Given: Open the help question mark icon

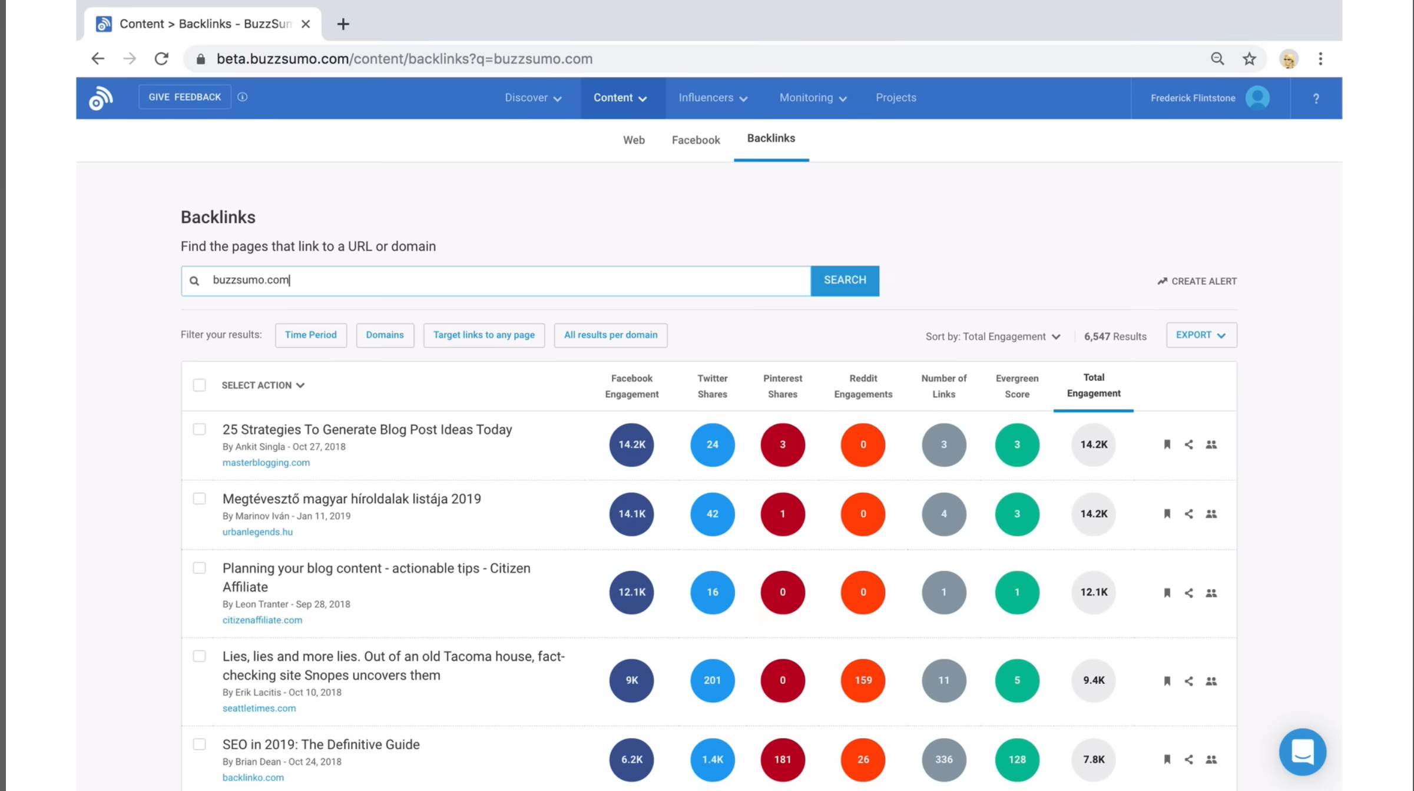Looking at the screenshot, I should click(x=1316, y=98).
